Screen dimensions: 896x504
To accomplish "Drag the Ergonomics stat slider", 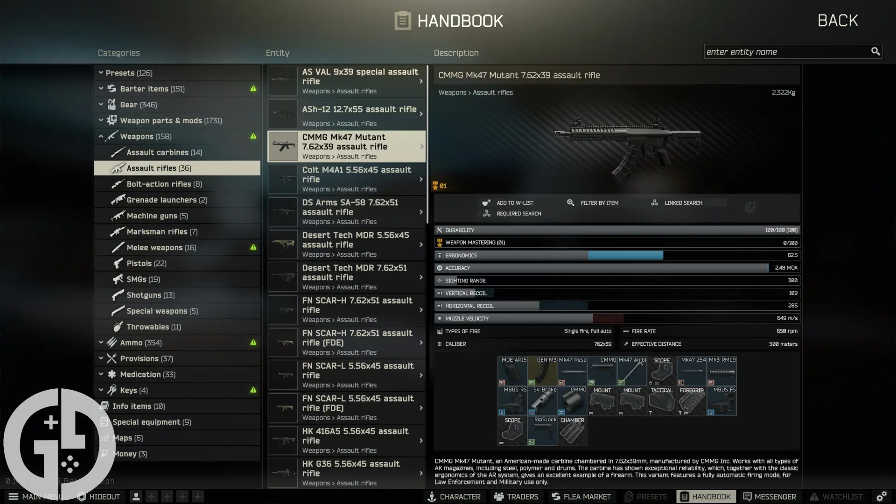I will pyautogui.click(x=662, y=255).
